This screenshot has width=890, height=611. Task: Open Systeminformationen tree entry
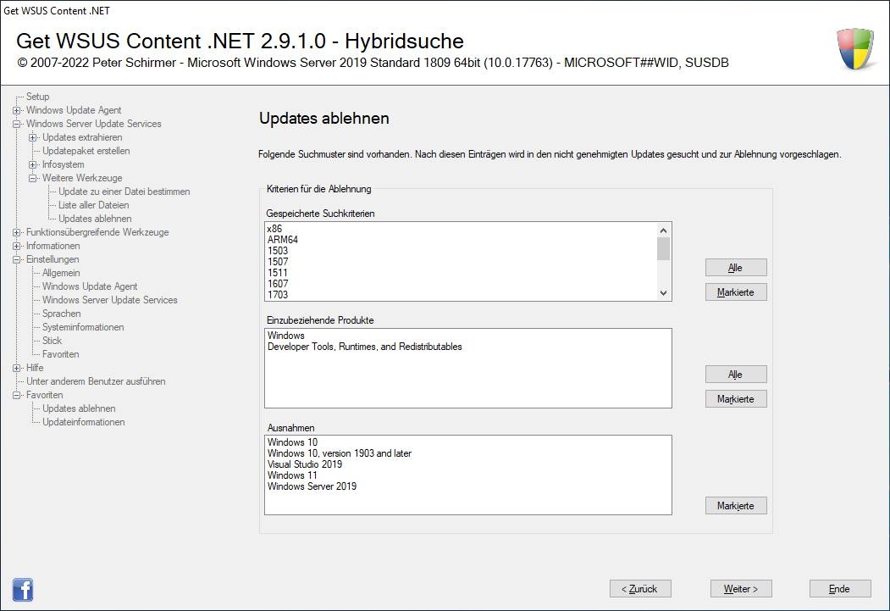pos(83,328)
